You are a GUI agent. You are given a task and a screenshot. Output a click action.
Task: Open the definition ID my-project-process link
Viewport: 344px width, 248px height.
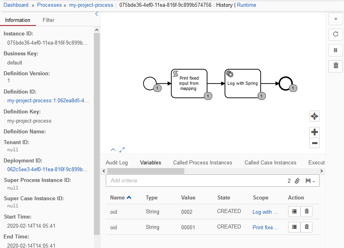tap(48, 101)
